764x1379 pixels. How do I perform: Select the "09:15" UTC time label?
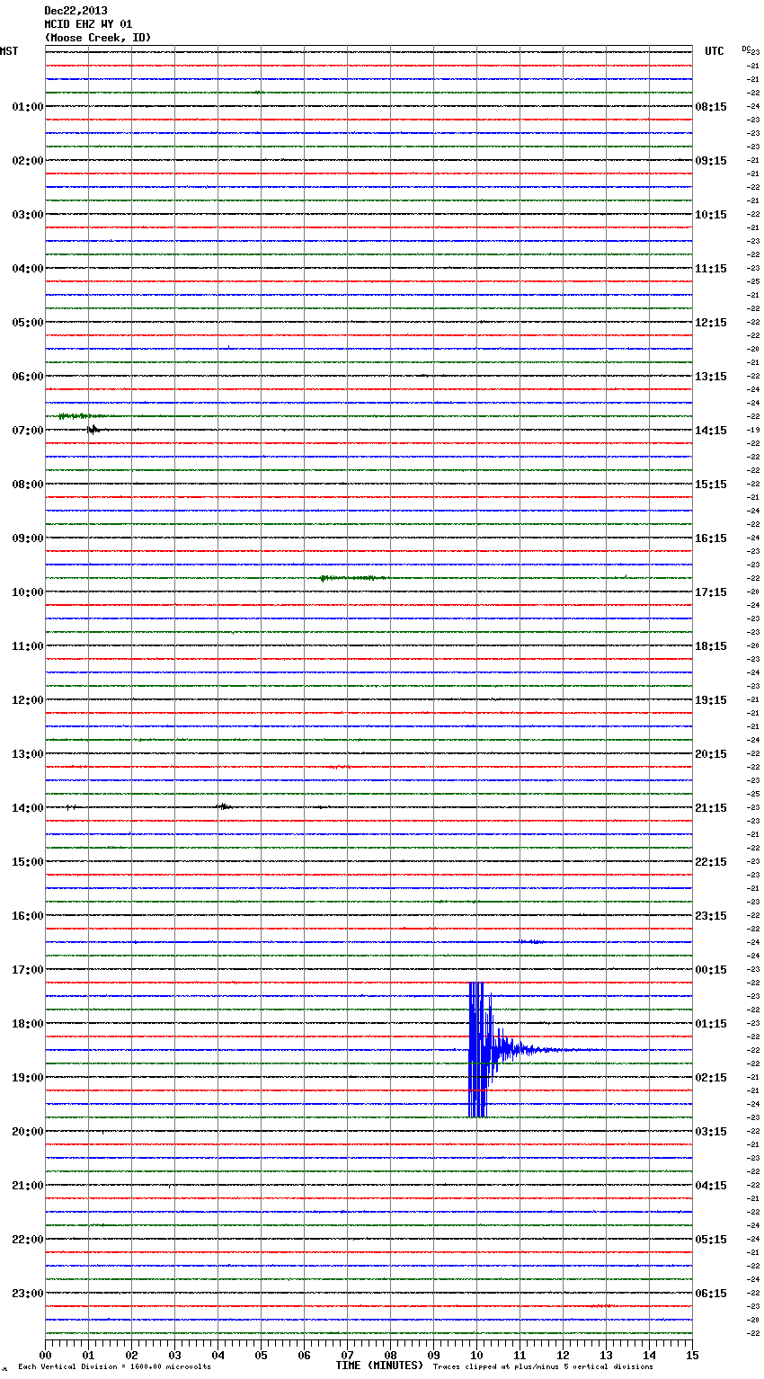[x=711, y=161]
